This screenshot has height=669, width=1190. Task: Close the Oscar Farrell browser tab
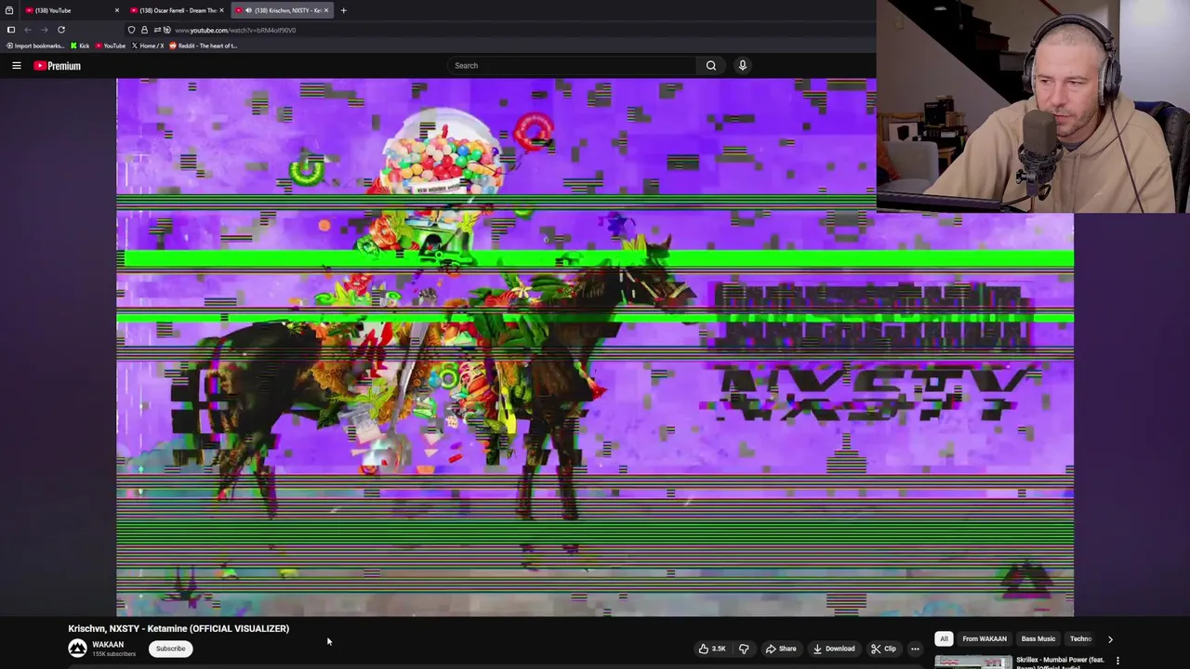221,10
